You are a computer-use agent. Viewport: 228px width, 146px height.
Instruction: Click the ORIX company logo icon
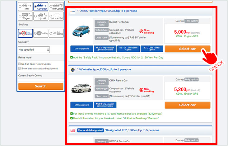[73, 70]
